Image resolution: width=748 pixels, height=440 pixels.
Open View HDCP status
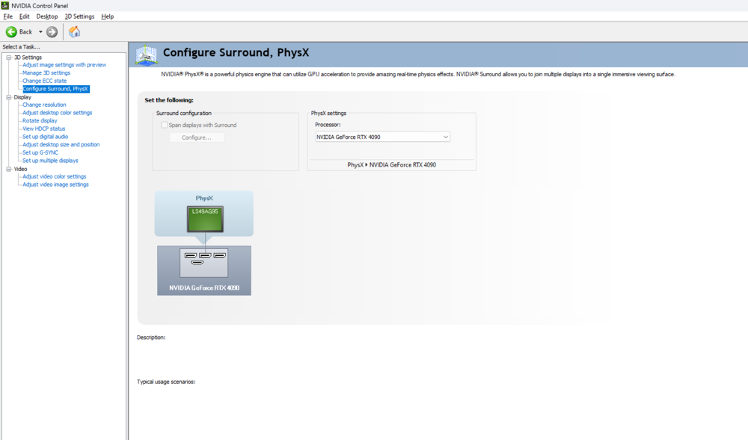click(44, 128)
